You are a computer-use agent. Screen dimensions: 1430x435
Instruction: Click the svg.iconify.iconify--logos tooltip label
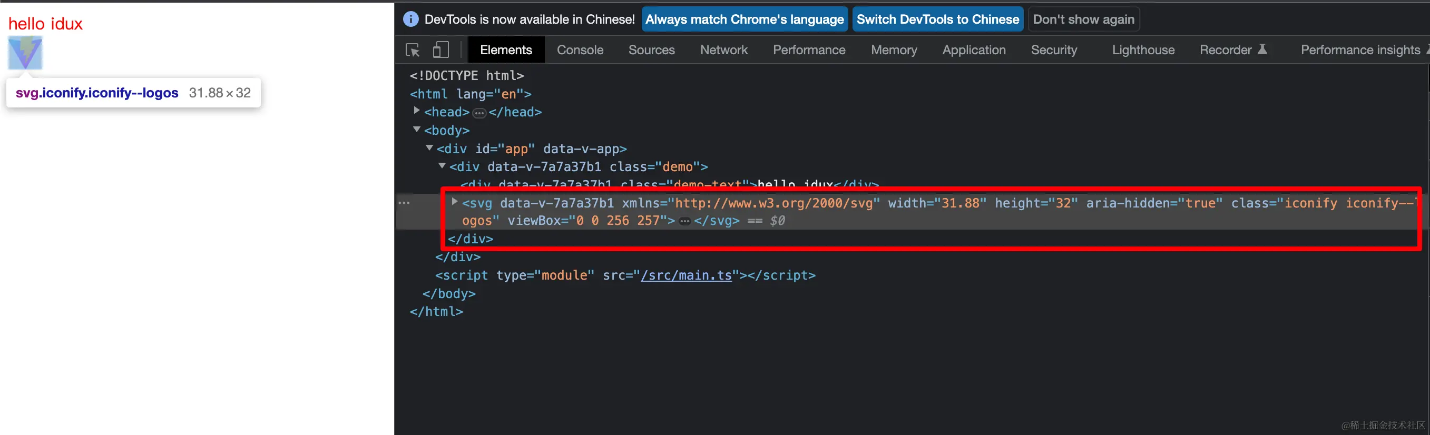(x=96, y=93)
